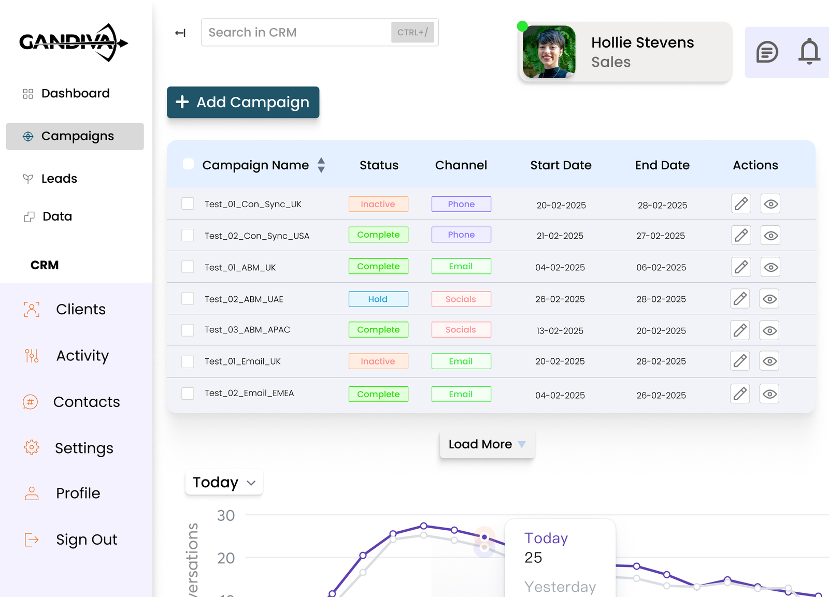Edit Test_02_Email_EMEA campaign pencil icon
829x597 pixels.
click(x=740, y=394)
